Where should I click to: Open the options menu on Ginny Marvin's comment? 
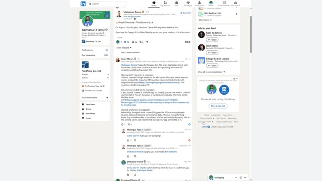190,59
